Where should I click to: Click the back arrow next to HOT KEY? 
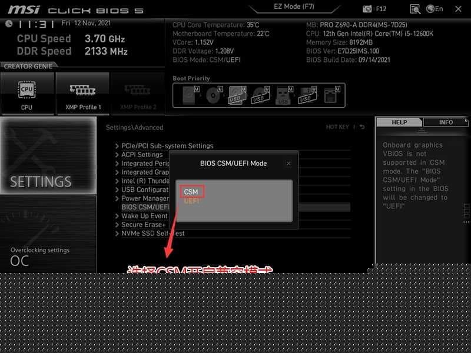(362, 127)
